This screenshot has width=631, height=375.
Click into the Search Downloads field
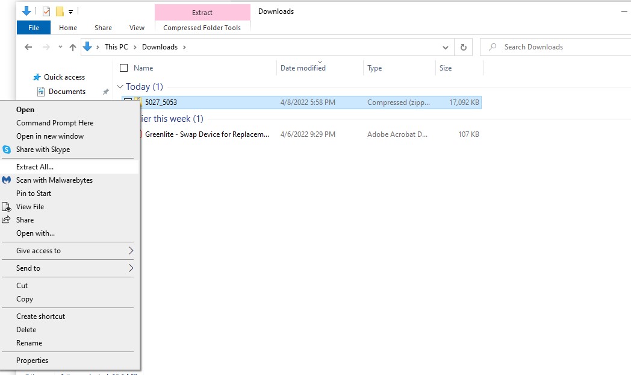(554, 47)
